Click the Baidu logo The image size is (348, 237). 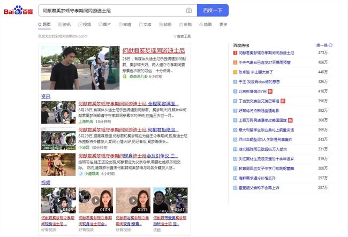tap(18, 11)
